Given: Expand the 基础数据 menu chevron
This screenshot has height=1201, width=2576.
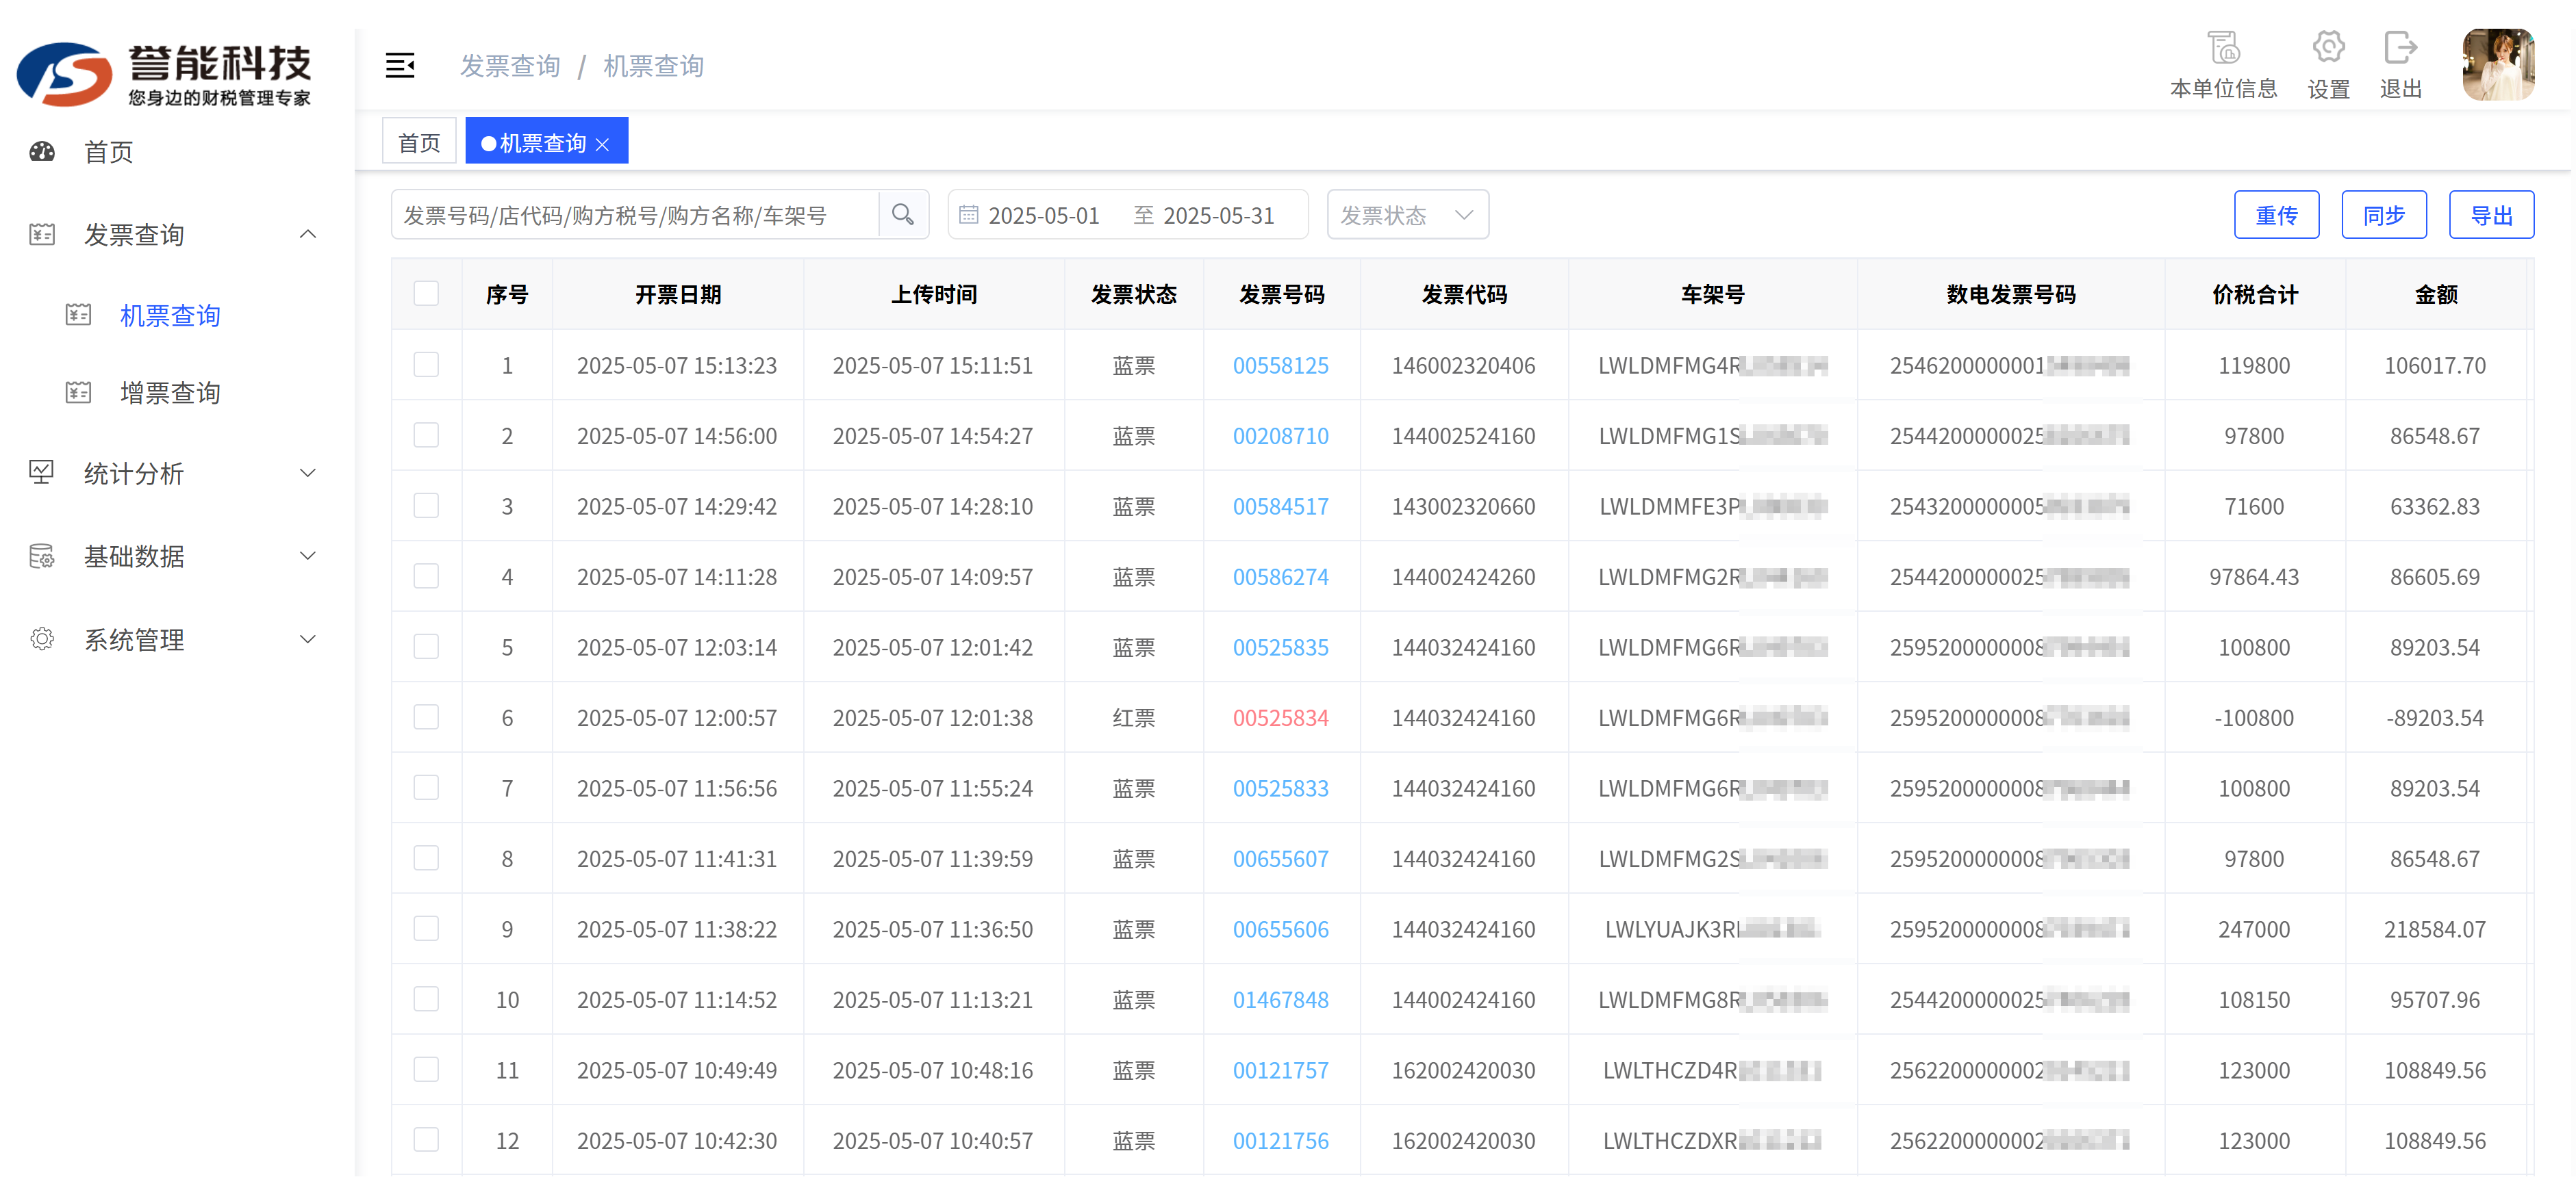Looking at the screenshot, I should (308, 556).
